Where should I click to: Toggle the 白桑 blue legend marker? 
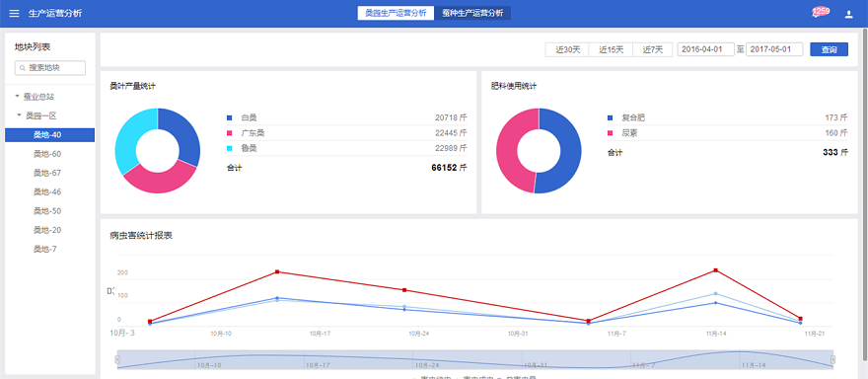point(229,117)
